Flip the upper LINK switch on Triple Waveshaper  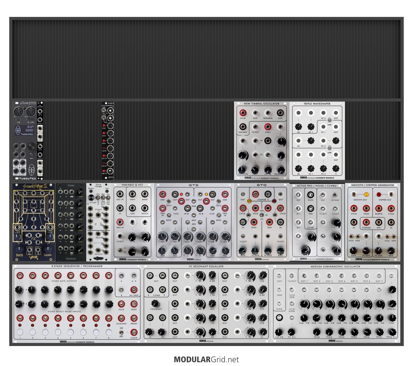point(330,120)
